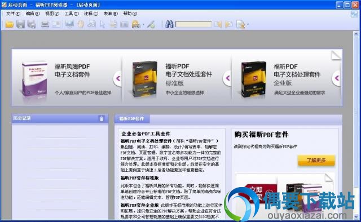
Task: Click the 企业必备PDF工具套件 heading
Action: [146, 134]
